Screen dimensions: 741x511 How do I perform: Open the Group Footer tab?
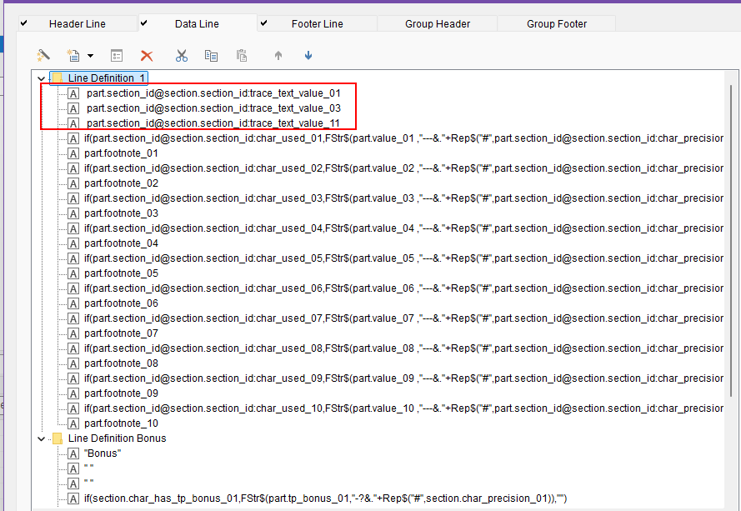pyautogui.click(x=556, y=23)
